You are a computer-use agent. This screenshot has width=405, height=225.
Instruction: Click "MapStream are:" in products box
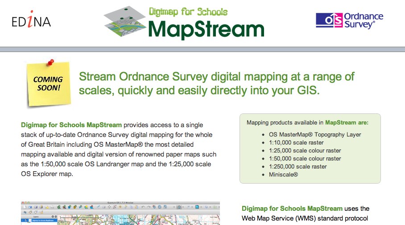coord(347,123)
